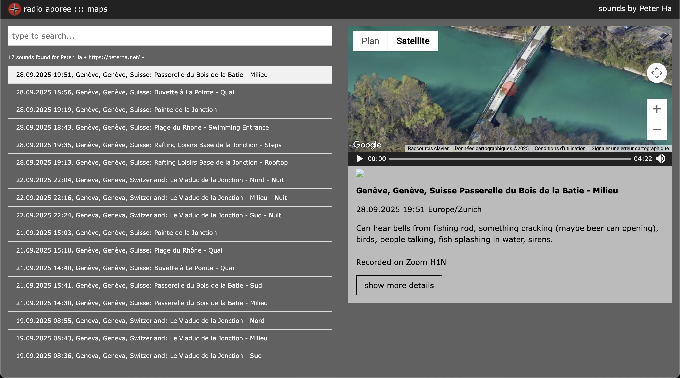Image resolution: width=680 pixels, height=378 pixels.
Task: Switch map to Plan view
Action: point(370,41)
